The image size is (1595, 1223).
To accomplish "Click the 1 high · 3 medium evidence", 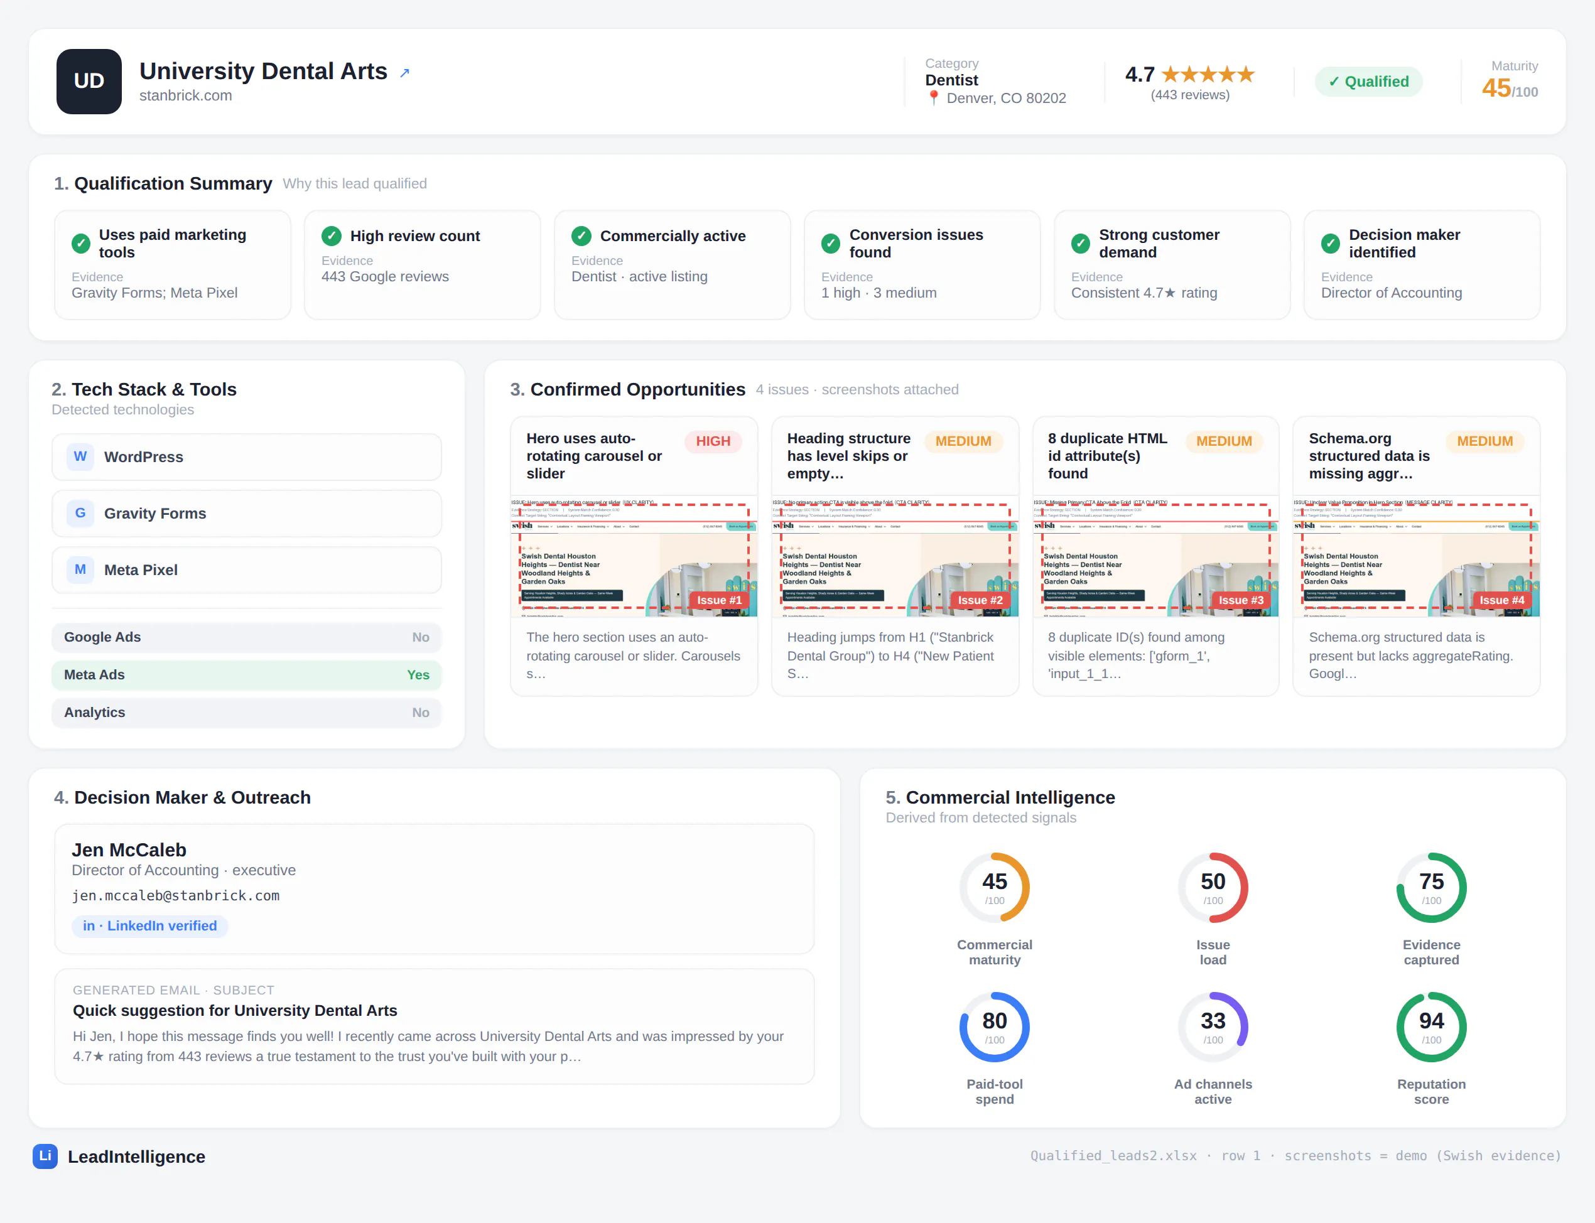I will pos(879,293).
